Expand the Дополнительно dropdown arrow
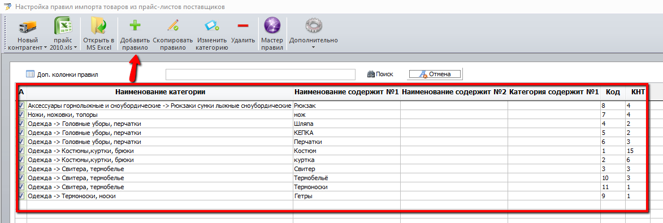 [313, 47]
